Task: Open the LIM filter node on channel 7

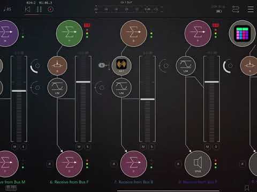Action: coord(122,87)
